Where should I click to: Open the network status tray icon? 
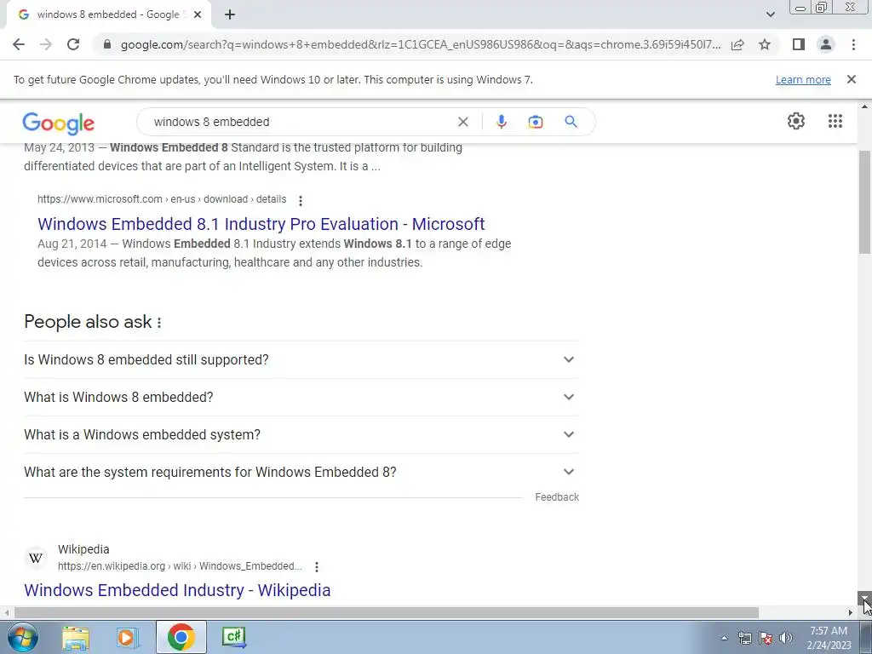pos(744,639)
